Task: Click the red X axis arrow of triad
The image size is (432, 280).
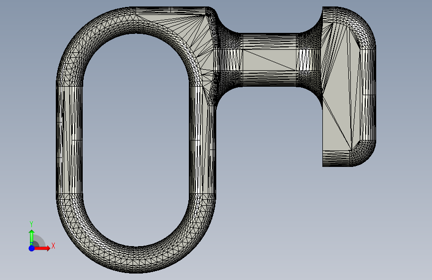Action: (42, 248)
